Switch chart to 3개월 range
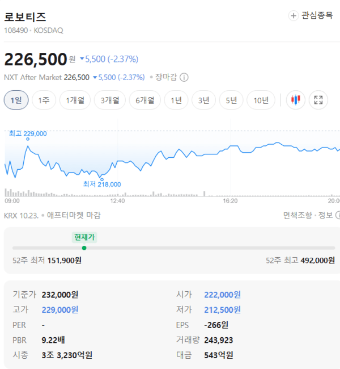The image size is (340, 369). pos(110,100)
